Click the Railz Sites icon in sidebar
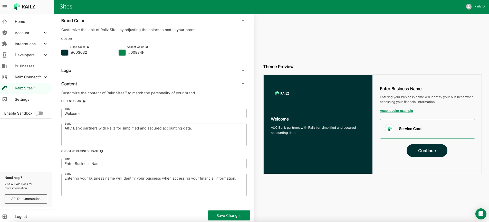Image resolution: width=489 pixels, height=222 pixels. click(5, 88)
